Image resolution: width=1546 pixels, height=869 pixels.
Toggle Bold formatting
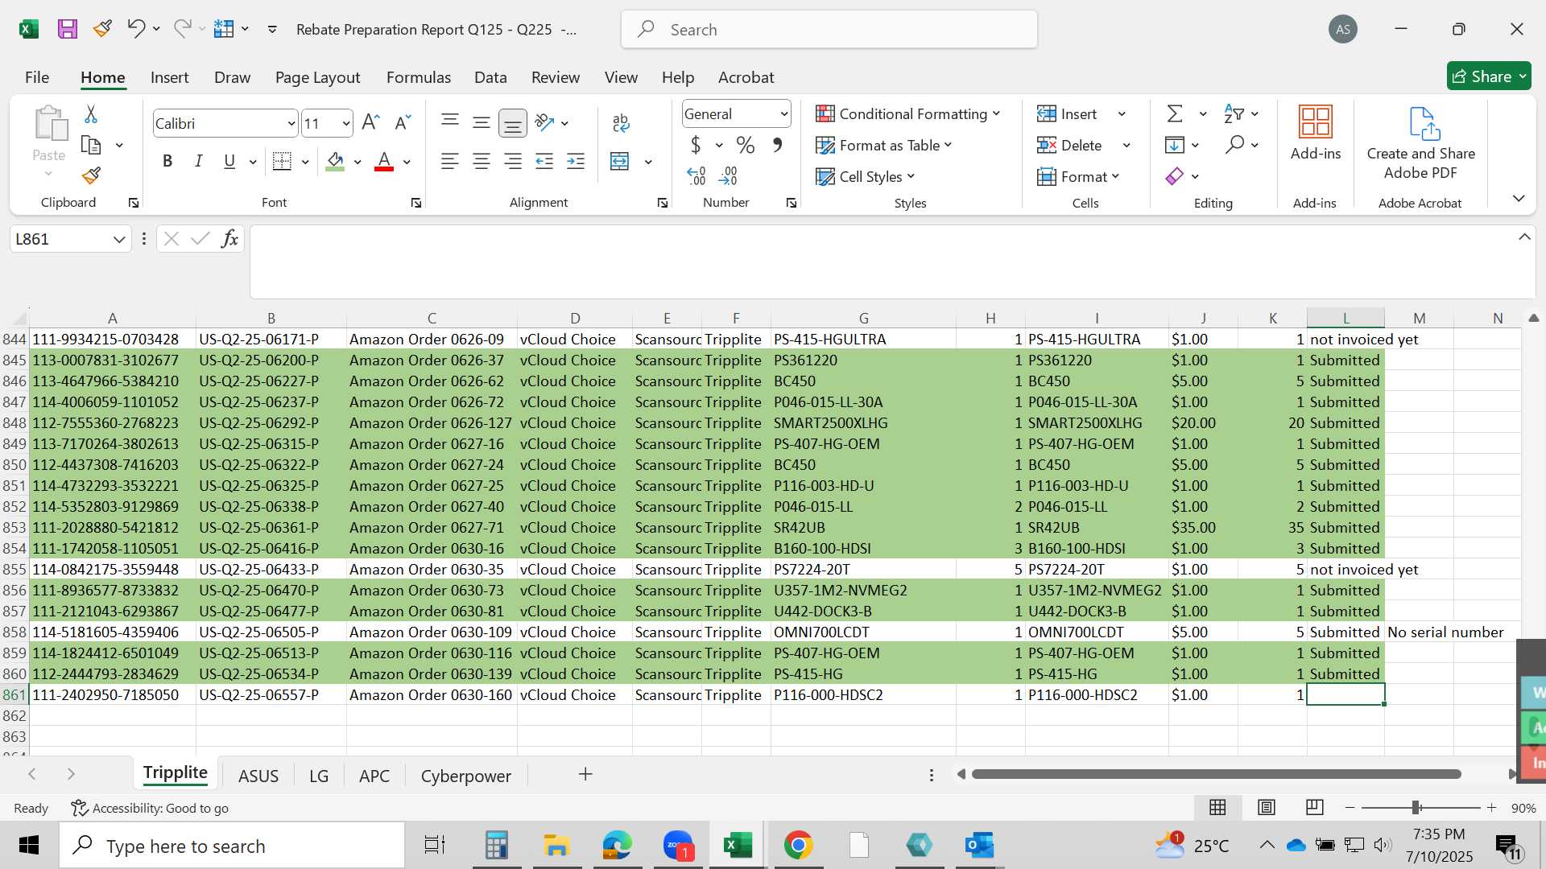(x=167, y=161)
